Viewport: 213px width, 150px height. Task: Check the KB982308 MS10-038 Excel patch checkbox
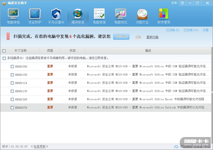click(12, 99)
